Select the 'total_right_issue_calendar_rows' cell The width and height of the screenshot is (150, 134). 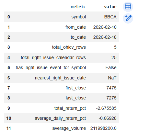tap(53, 57)
